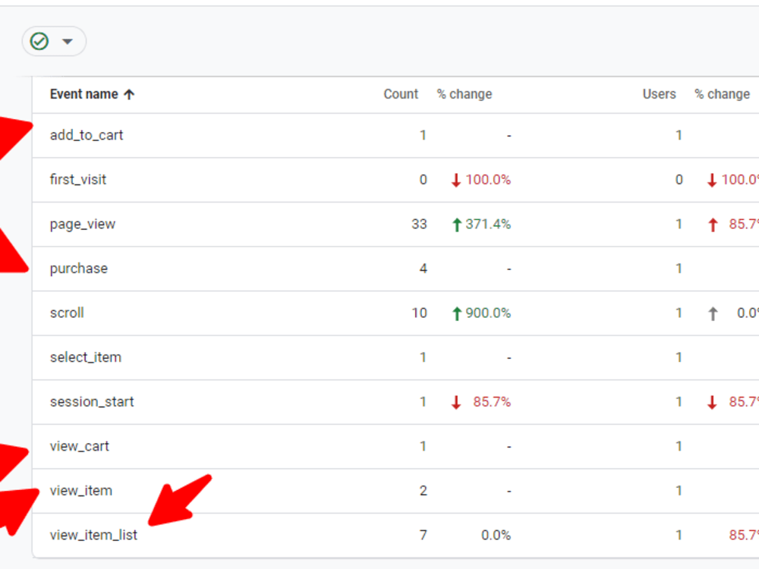Open the session_start event
The image size is (759, 569).
click(92, 402)
